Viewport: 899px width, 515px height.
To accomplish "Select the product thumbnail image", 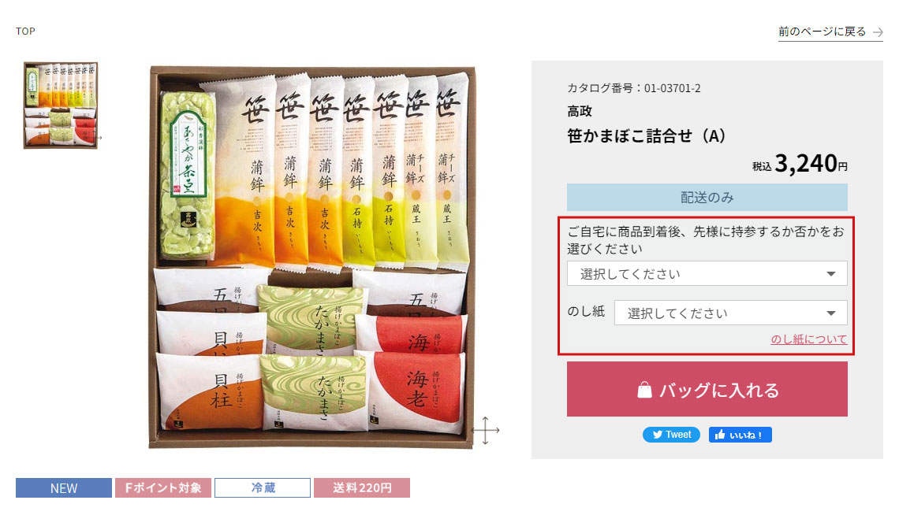I will pos(60,106).
